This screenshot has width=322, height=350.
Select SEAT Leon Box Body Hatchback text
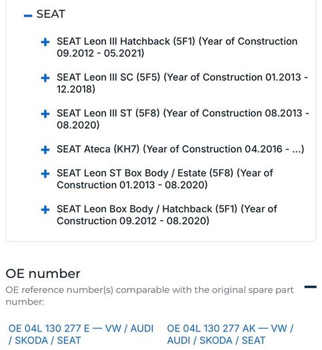(x=135, y=209)
